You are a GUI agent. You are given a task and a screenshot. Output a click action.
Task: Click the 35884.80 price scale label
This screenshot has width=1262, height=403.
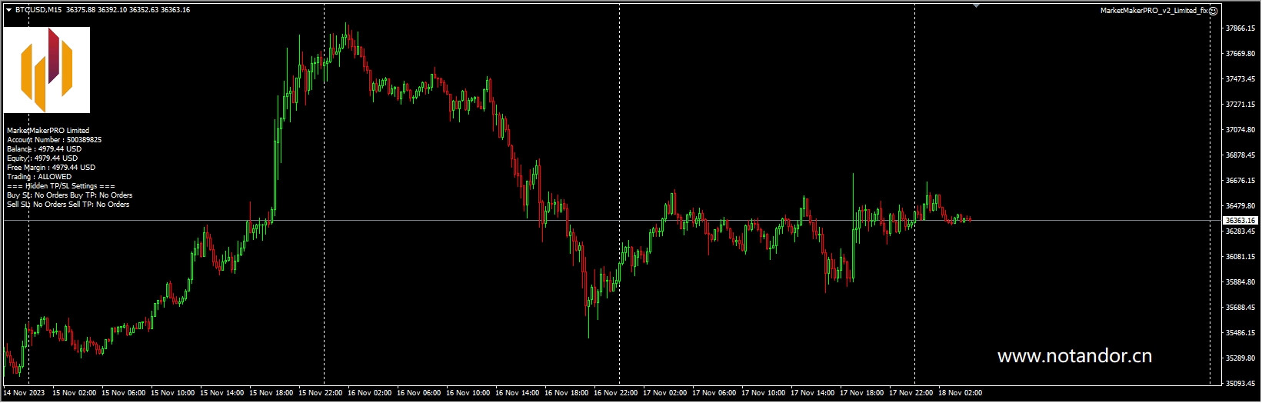[1240, 282]
